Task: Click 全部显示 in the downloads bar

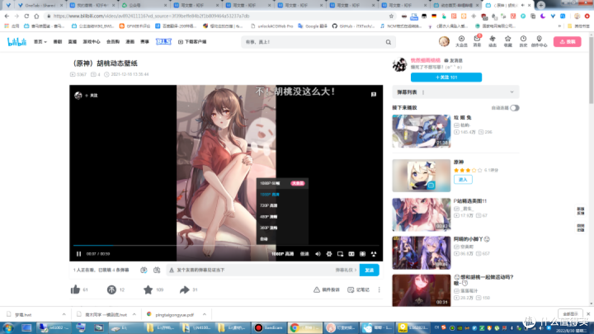Action: pos(570,314)
